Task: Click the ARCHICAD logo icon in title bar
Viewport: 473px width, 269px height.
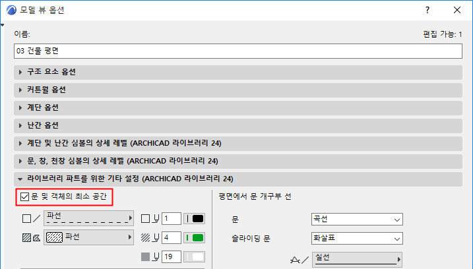Action: pyautogui.click(x=11, y=10)
